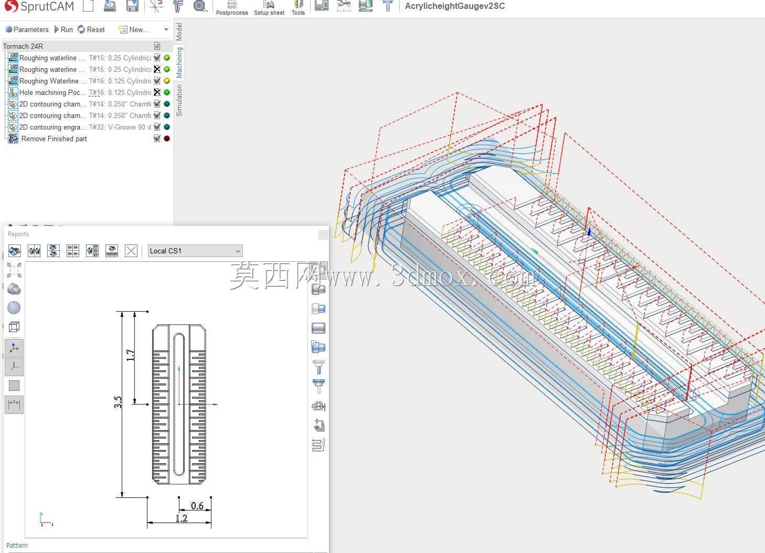Image resolution: width=765 pixels, height=553 pixels.
Task: Toggle checkbox of second 2D contouring cham... operation
Action: point(157,115)
